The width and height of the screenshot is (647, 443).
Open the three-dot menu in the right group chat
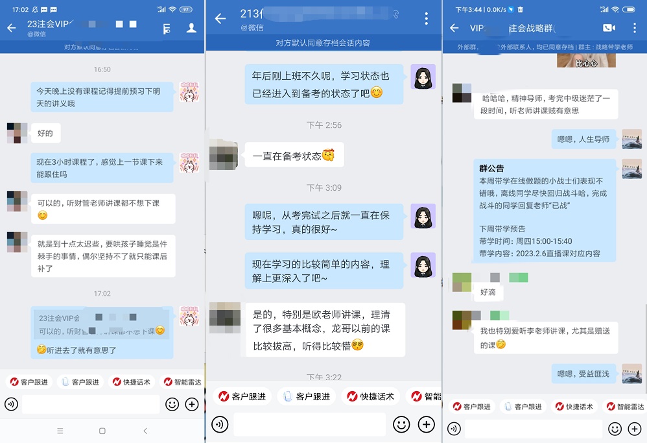pyautogui.click(x=634, y=28)
